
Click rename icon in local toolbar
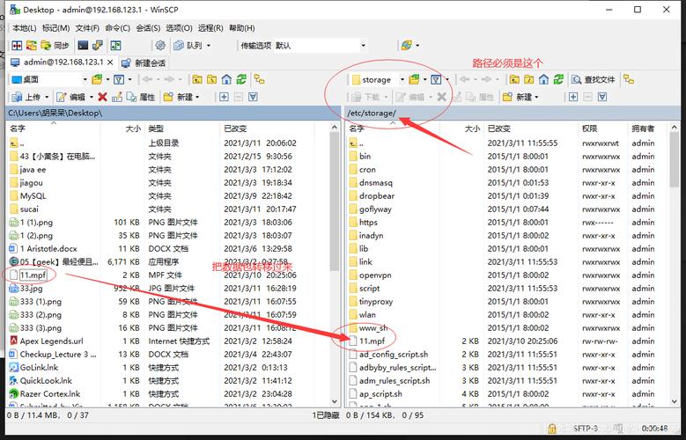[x=117, y=97]
